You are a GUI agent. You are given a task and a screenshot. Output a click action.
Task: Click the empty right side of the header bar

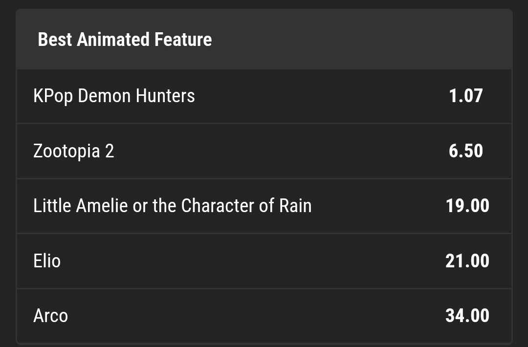pos(391,39)
